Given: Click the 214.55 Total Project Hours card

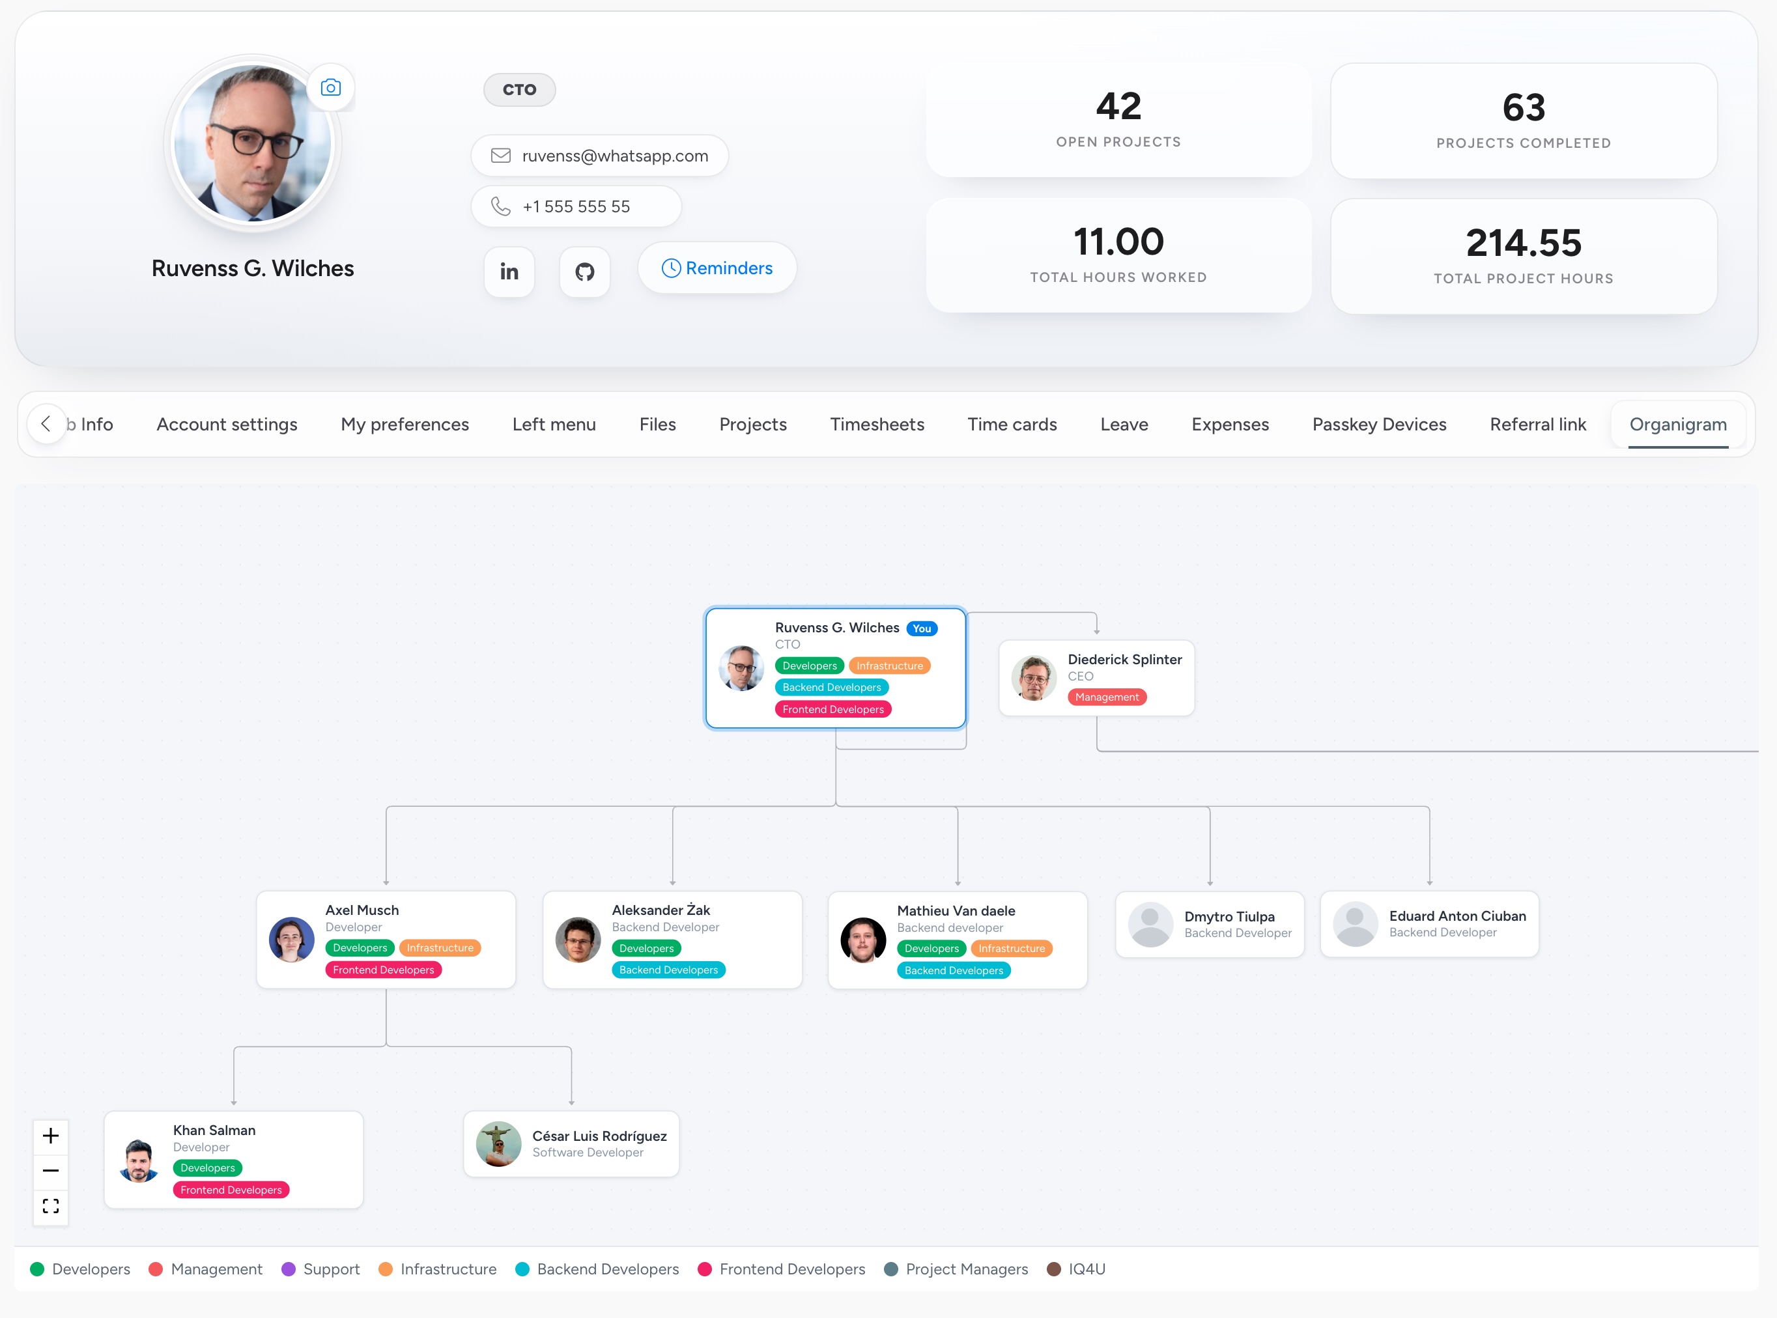Looking at the screenshot, I should [1523, 256].
